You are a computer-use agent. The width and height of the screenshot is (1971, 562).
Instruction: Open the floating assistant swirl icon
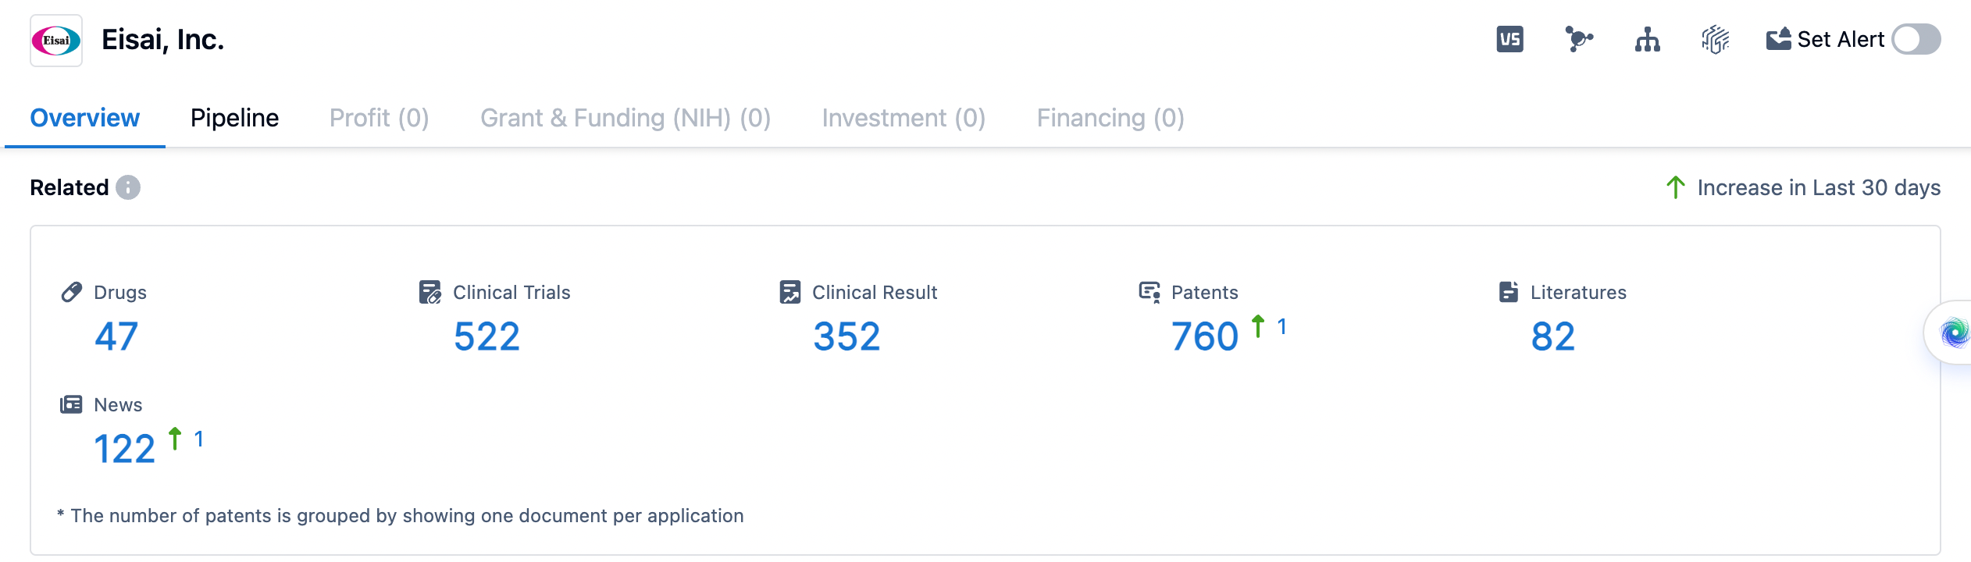pyautogui.click(x=1955, y=333)
